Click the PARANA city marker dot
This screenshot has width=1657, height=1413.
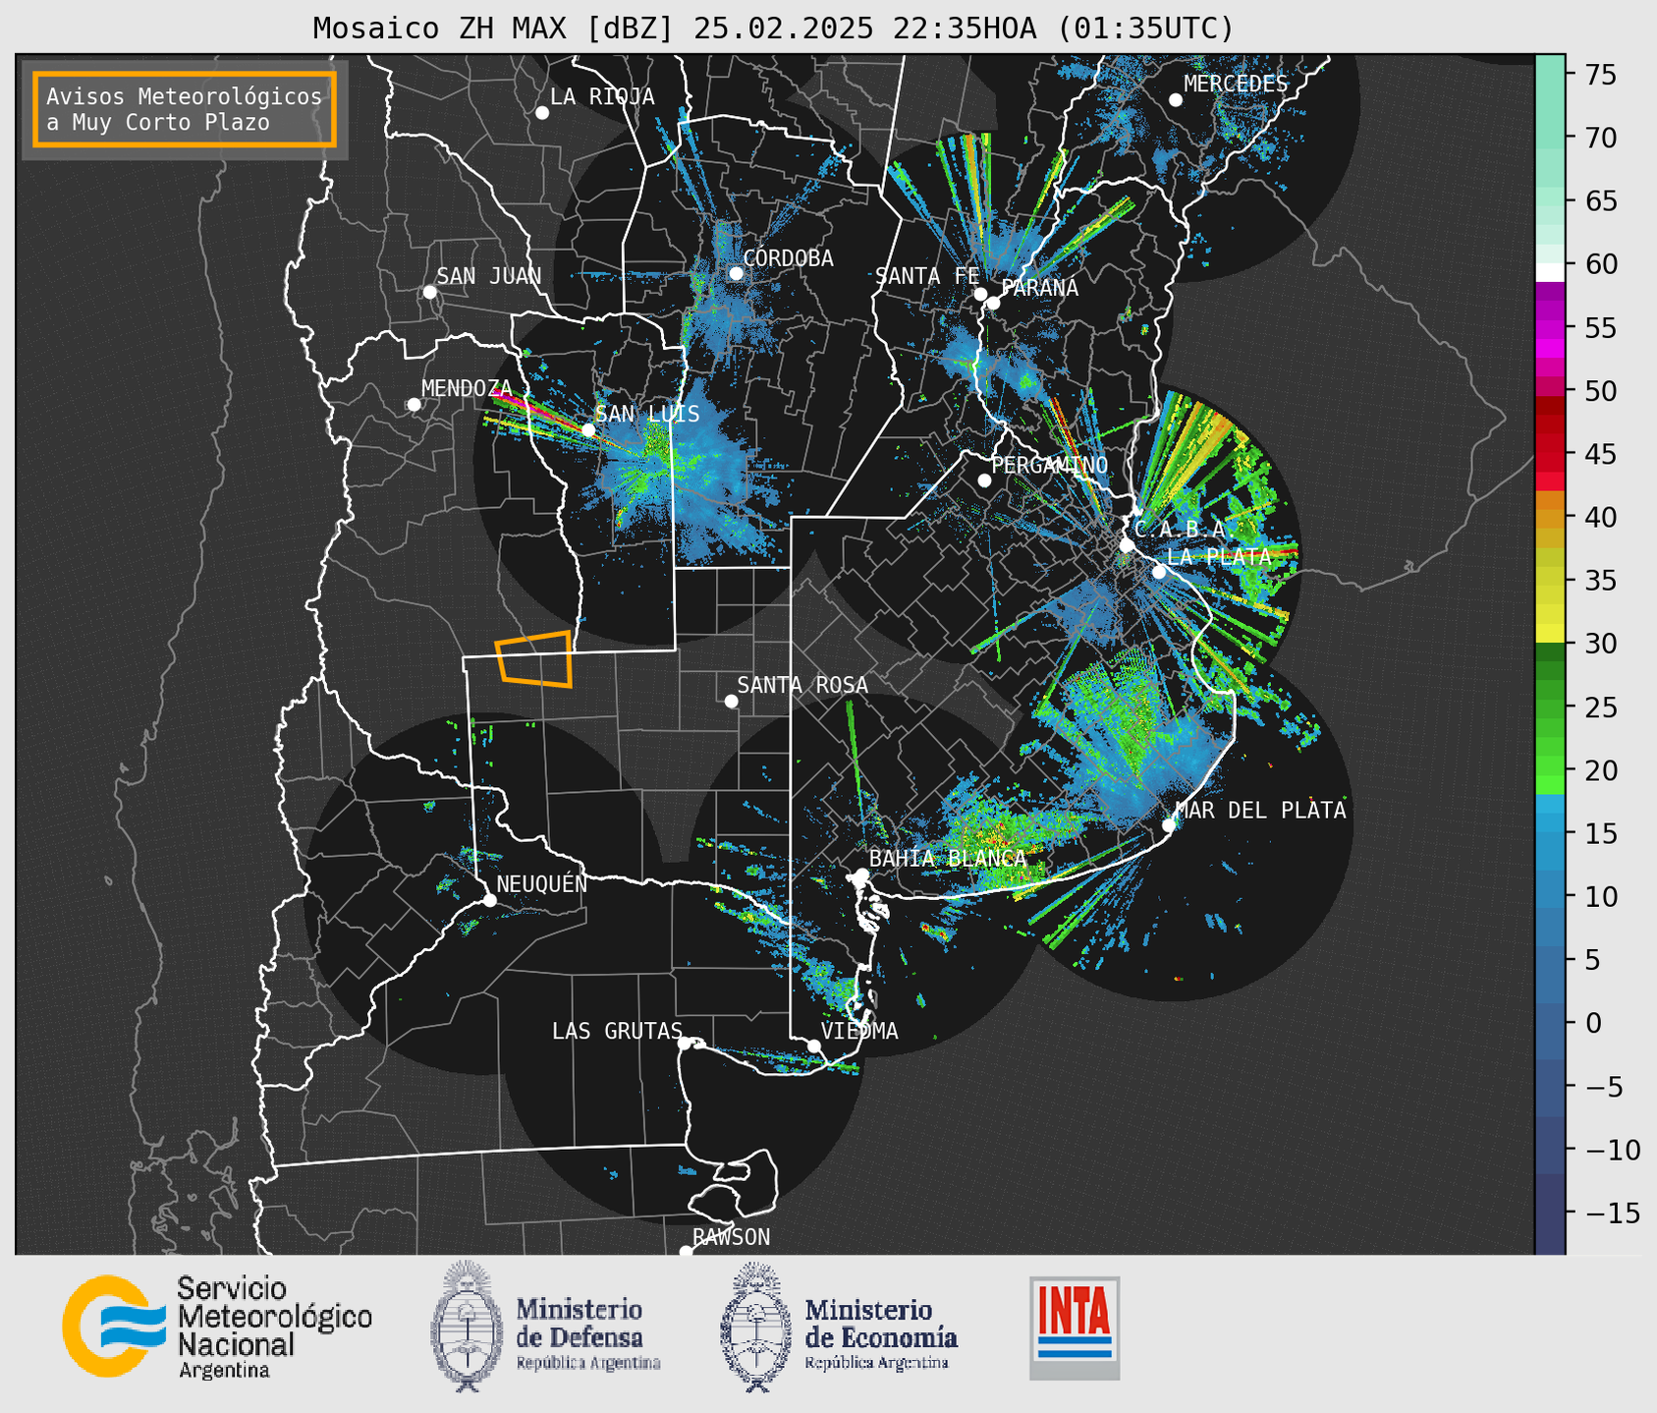point(993,303)
